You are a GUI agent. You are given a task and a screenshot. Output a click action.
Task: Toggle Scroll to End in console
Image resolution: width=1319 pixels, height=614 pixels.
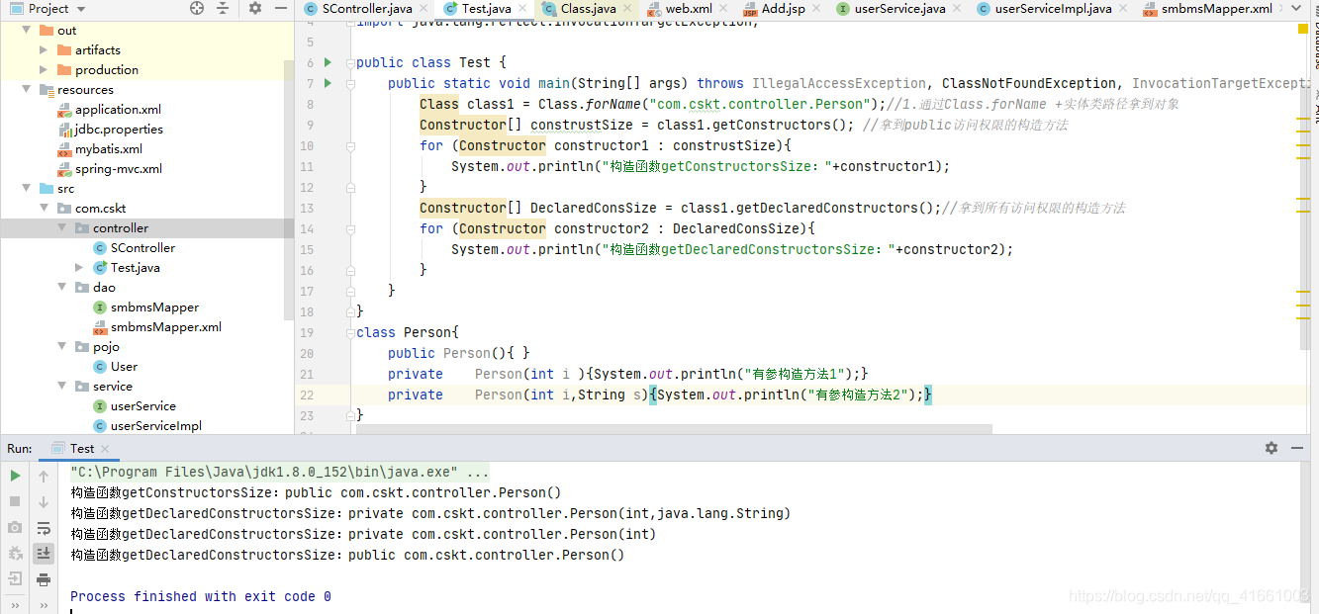point(43,553)
